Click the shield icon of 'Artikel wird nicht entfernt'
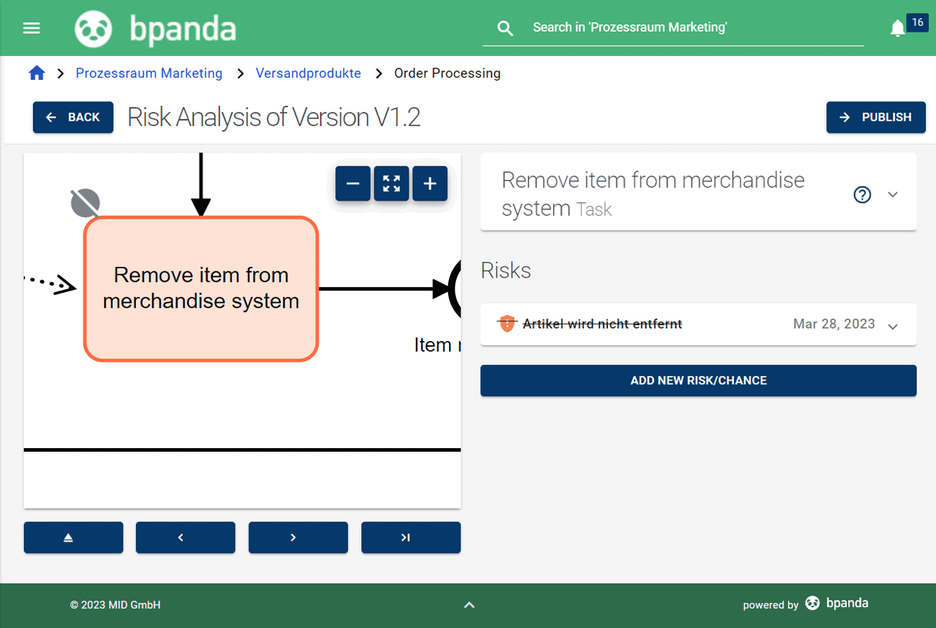936x628 pixels. click(506, 324)
